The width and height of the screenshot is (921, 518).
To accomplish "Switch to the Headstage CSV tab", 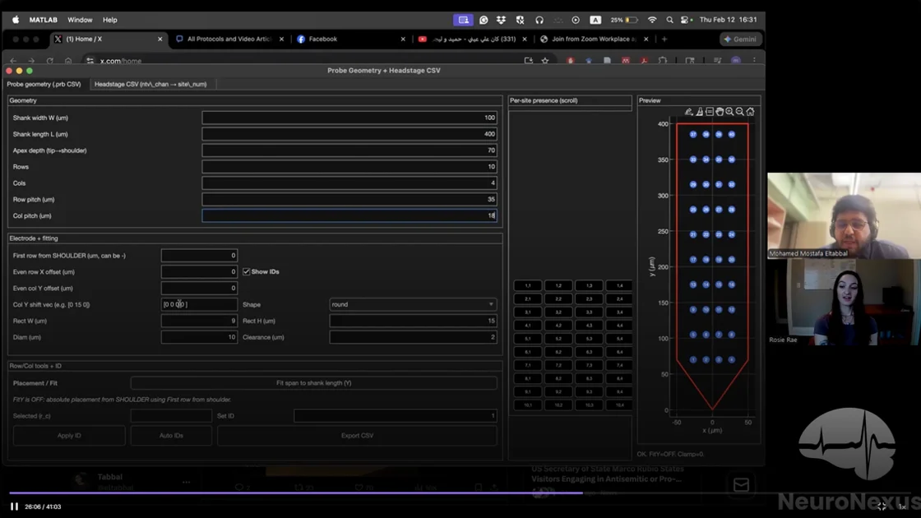I will (x=150, y=84).
